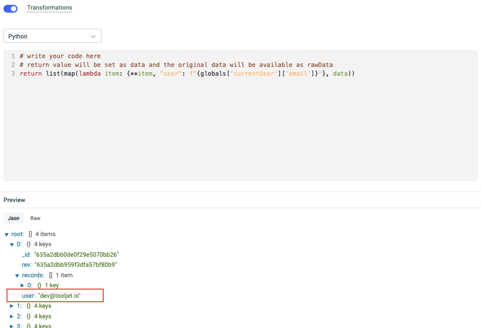The width and height of the screenshot is (481, 328).
Task: Click the Preview section heading
Action: tap(14, 200)
